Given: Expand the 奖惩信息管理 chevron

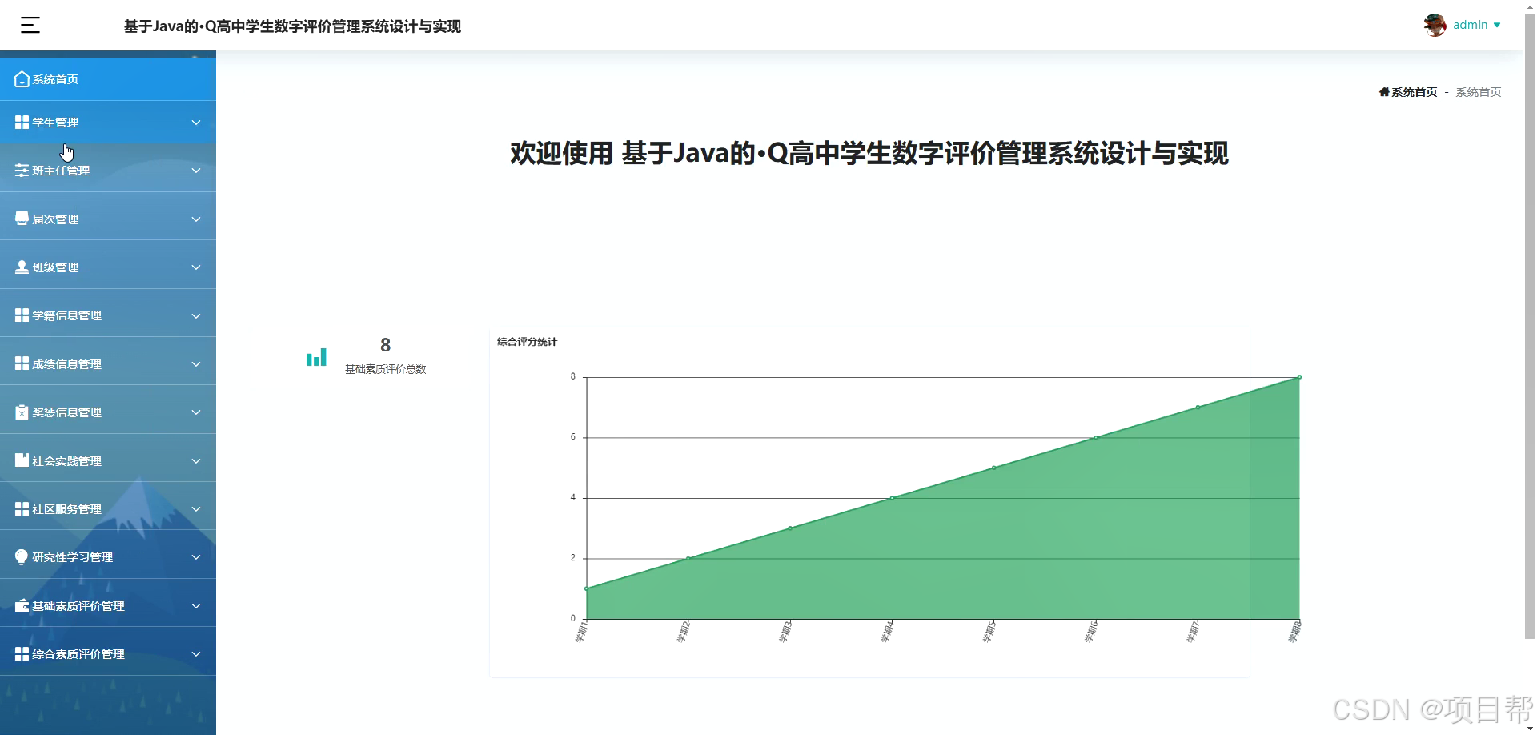Looking at the screenshot, I should tap(196, 412).
